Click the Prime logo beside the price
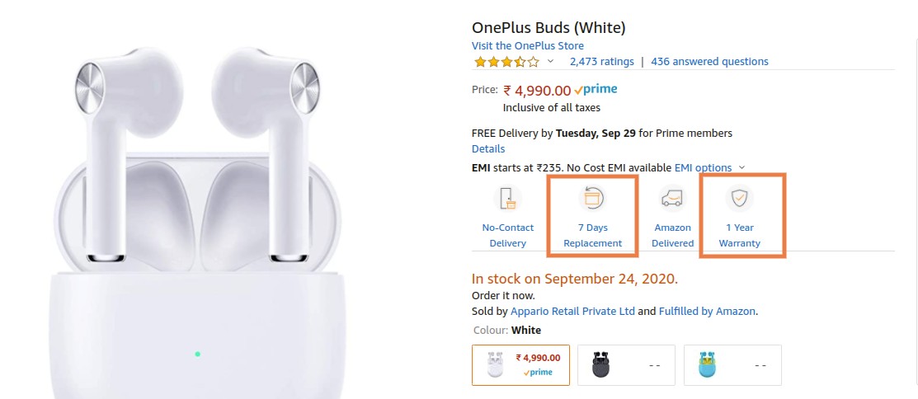Screen dimensions: 918x399 (596, 89)
